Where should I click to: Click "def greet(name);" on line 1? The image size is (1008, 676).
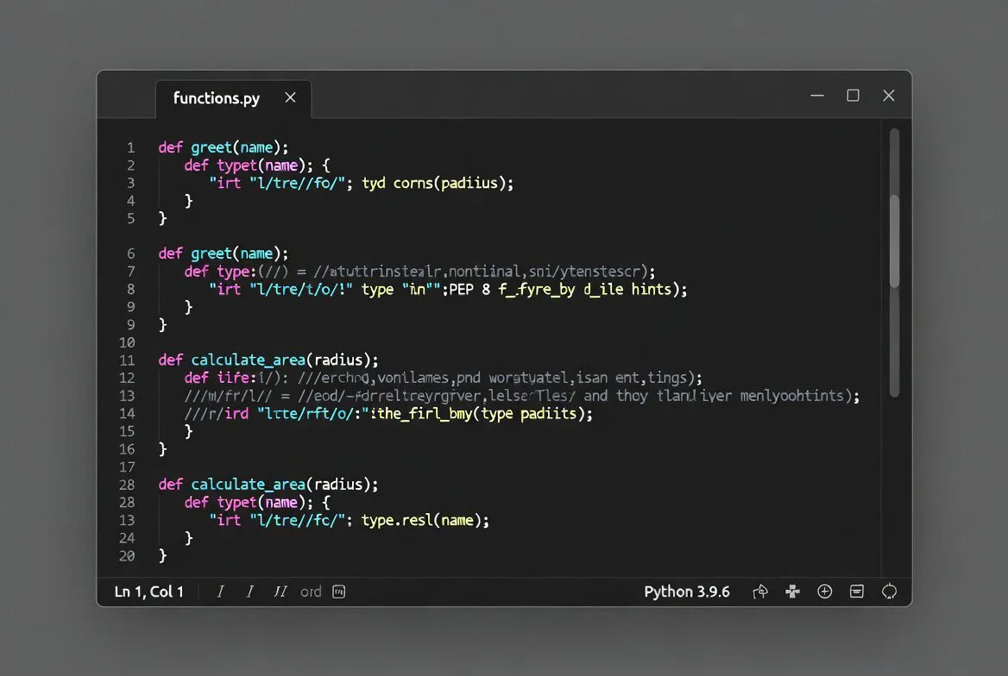(x=224, y=147)
